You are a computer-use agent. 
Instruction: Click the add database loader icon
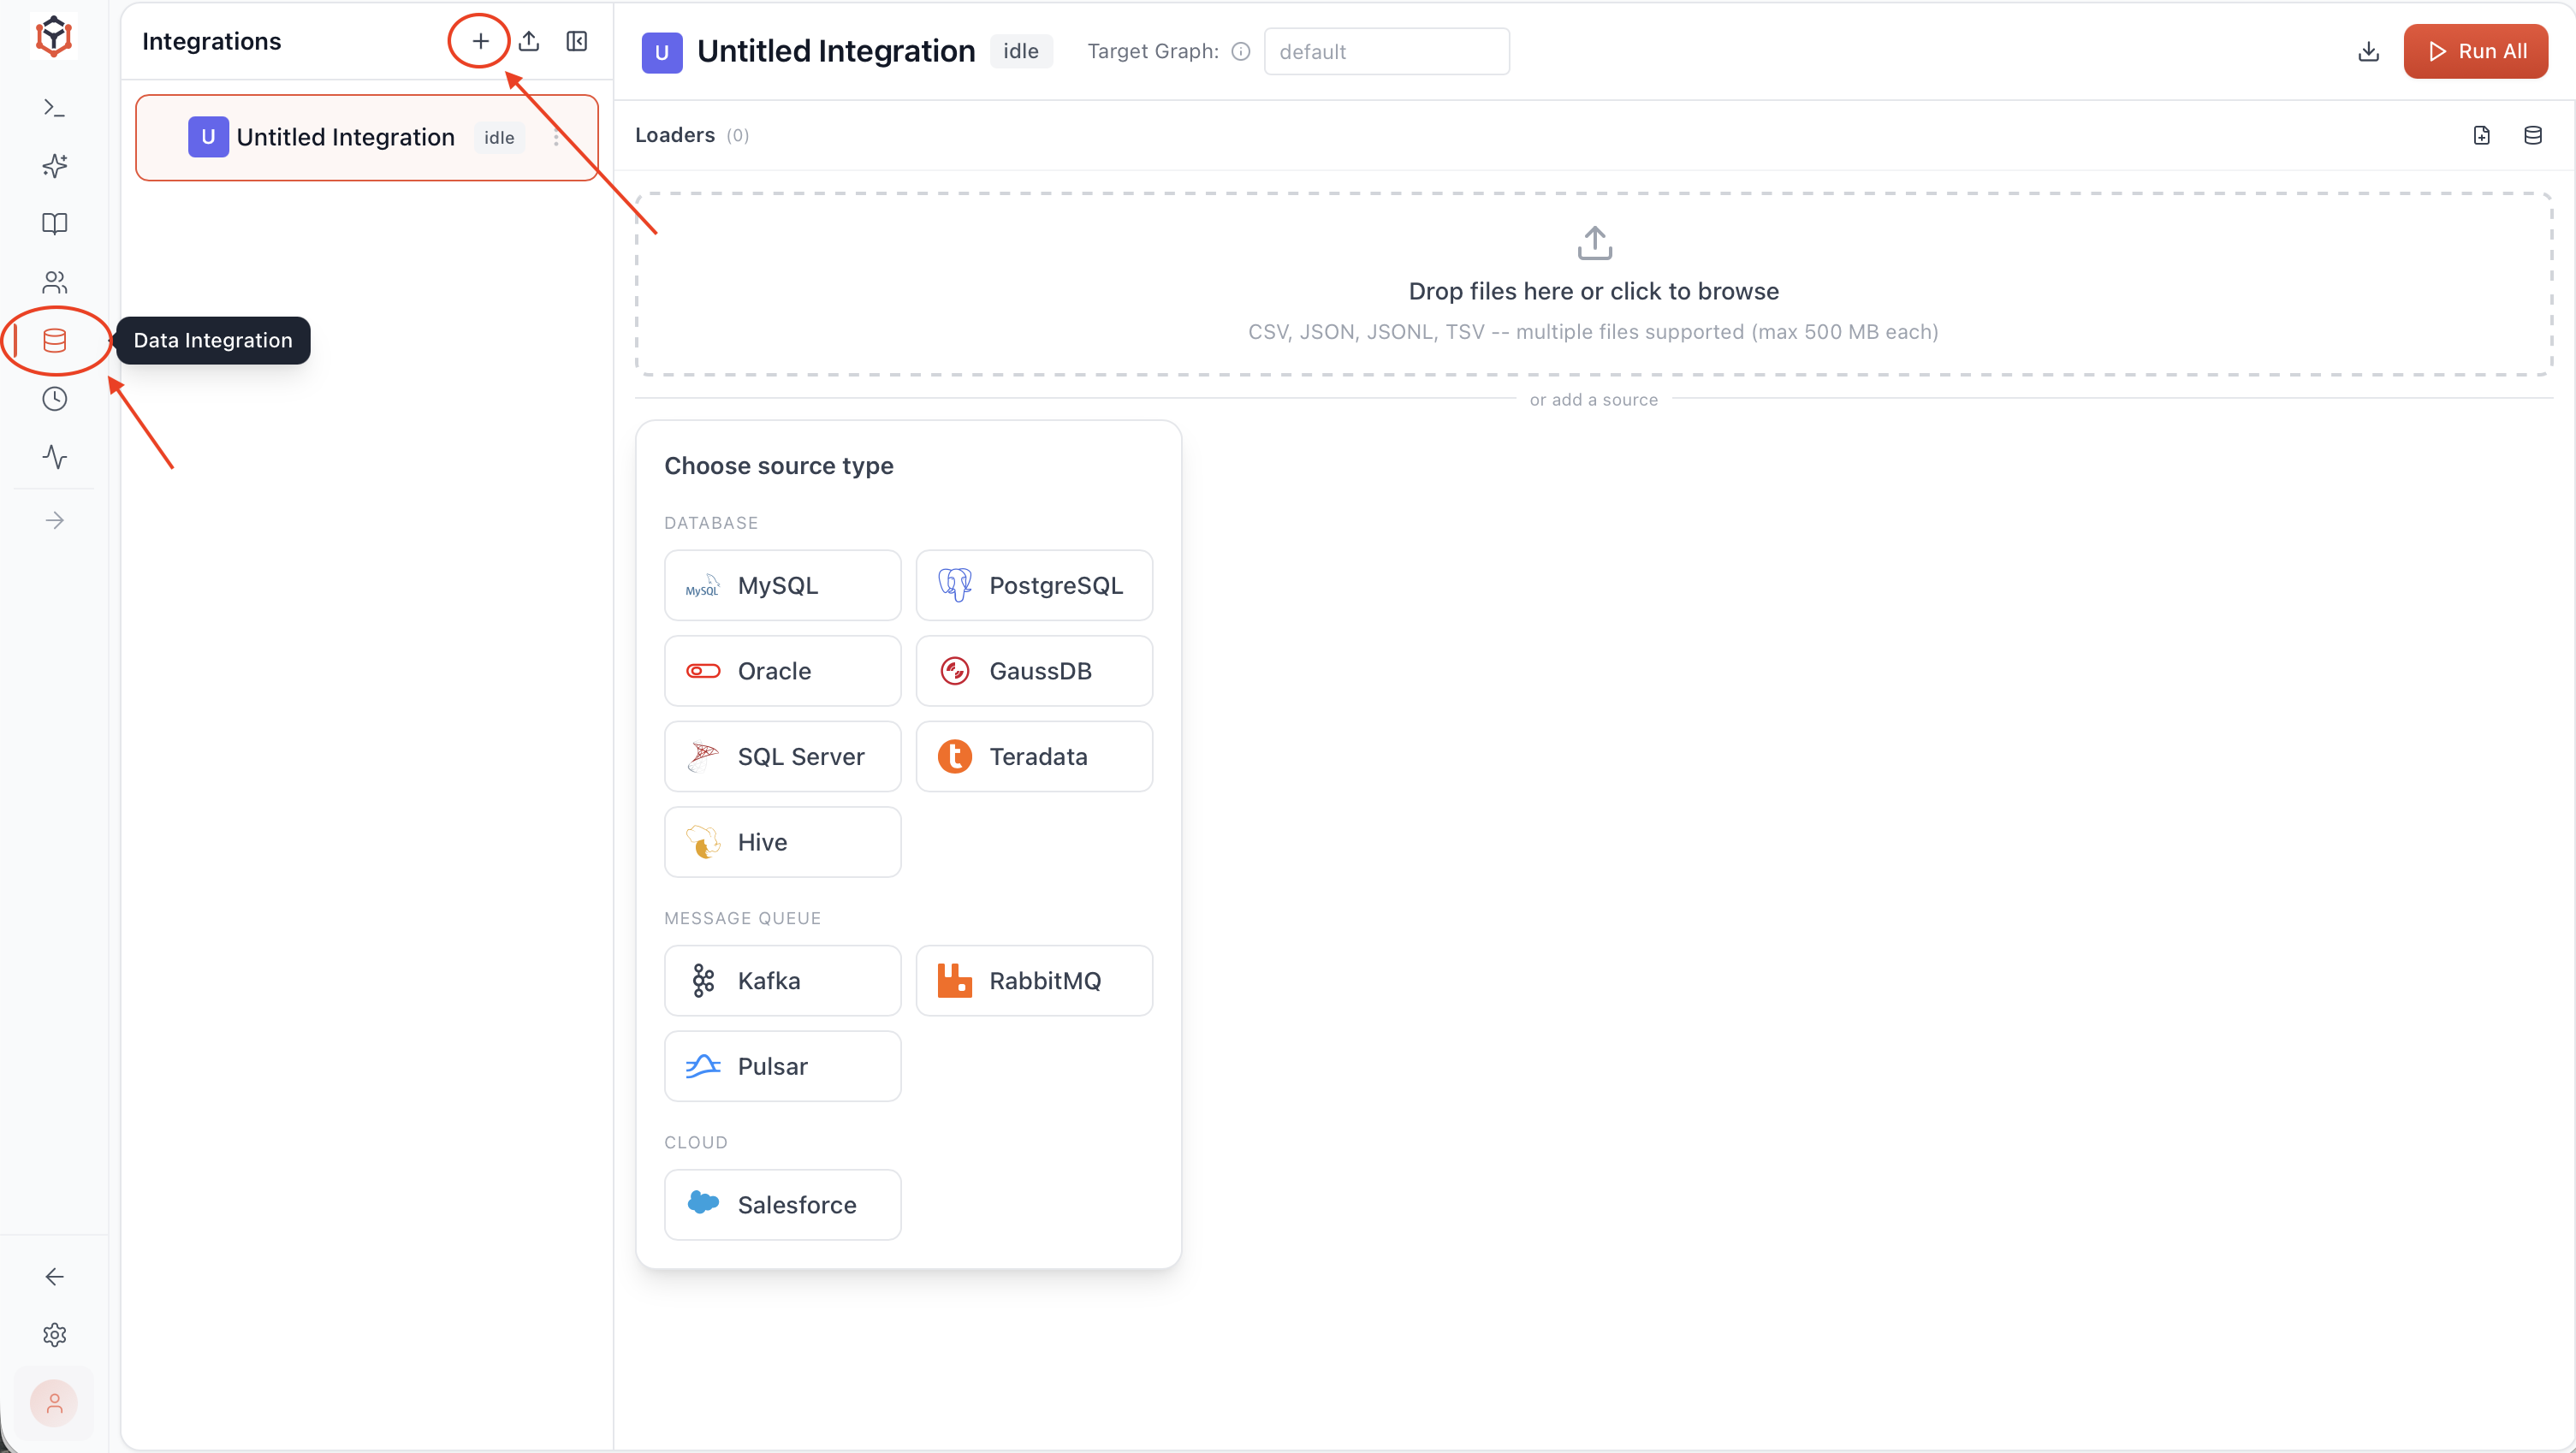pos(2532,135)
